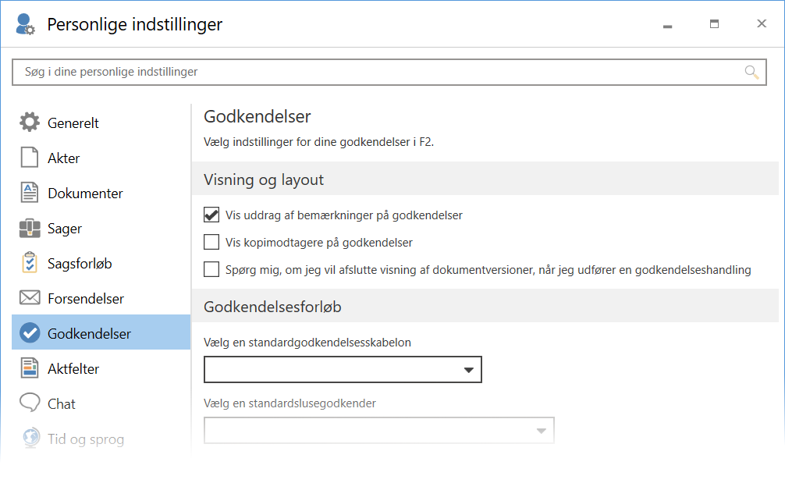Click the Chat speech bubble icon

click(30, 403)
